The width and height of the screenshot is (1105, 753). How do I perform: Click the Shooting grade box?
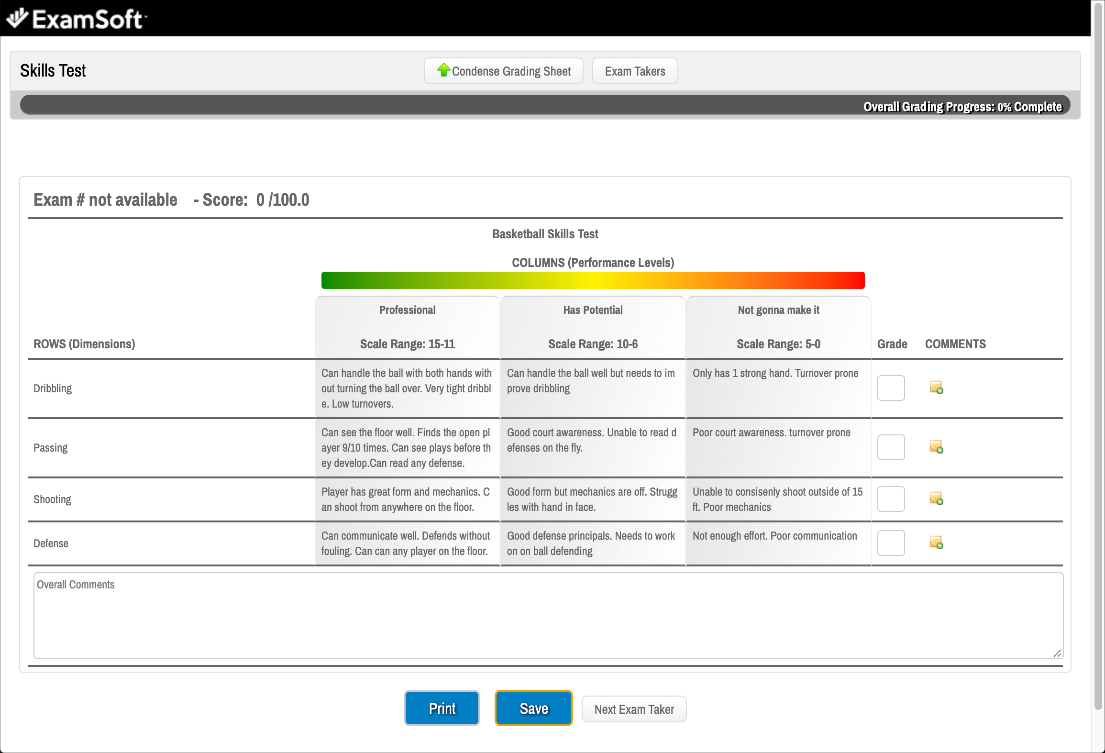tap(891, 499)
